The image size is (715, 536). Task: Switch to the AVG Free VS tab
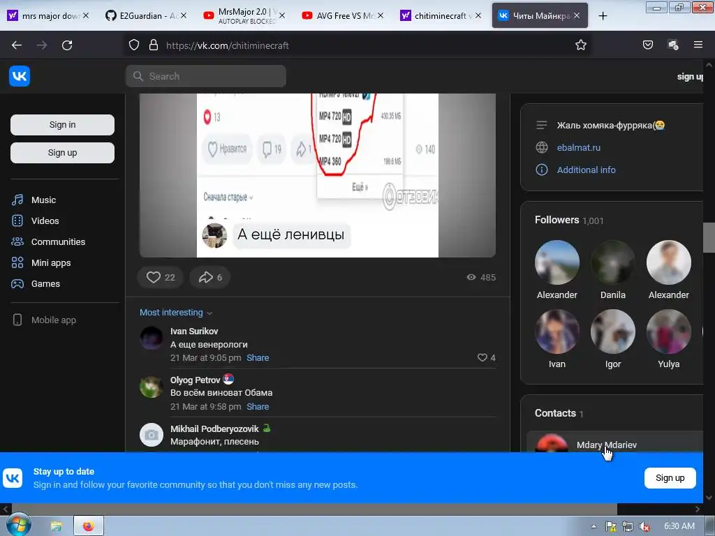click(x=342, y=16)
